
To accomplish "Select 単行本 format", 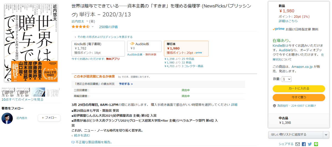I will (x=186, y=48).
